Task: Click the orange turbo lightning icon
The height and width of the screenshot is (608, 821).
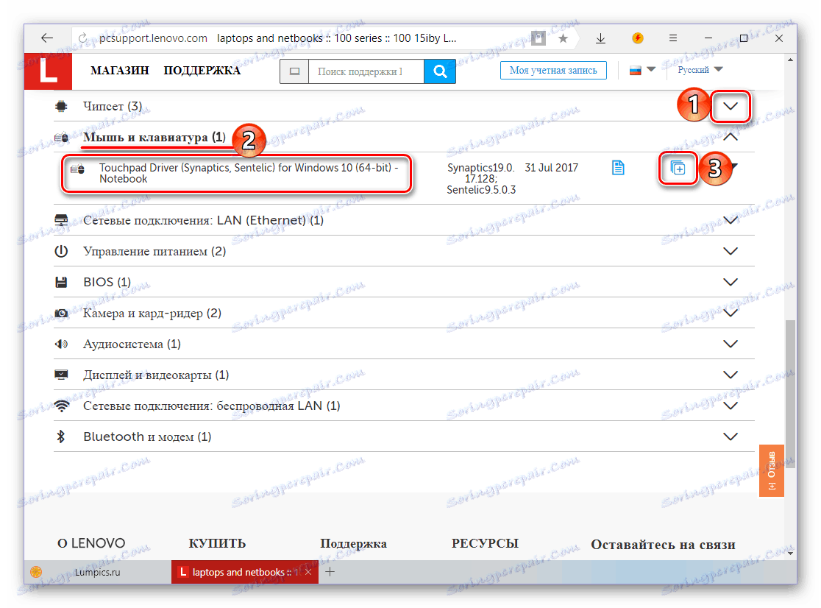Action: click(x=637, y=38)
